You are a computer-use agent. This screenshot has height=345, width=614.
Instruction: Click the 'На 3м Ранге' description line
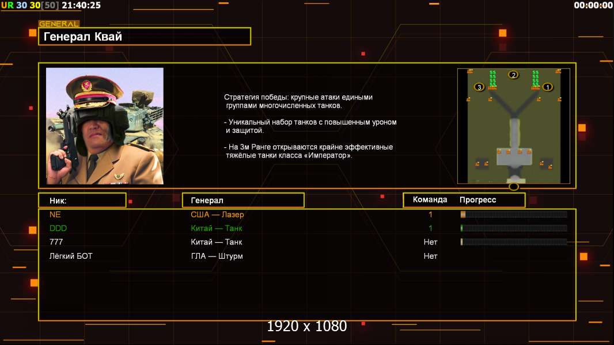pos(309,151)
